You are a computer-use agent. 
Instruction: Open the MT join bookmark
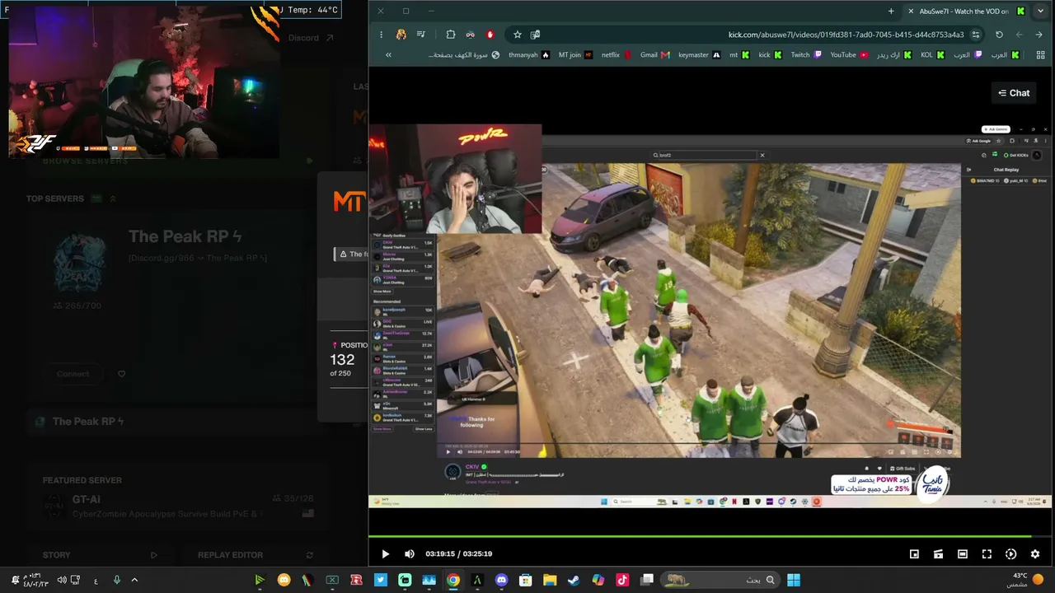(575, 55)
